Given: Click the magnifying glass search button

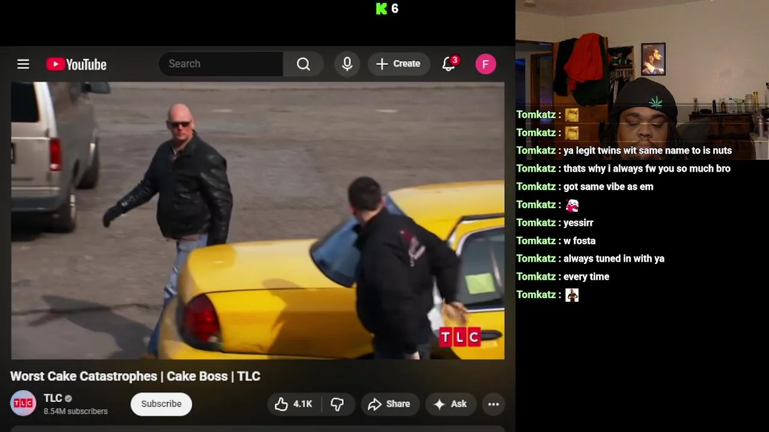Looking at the screenshot, I should 303,64.
